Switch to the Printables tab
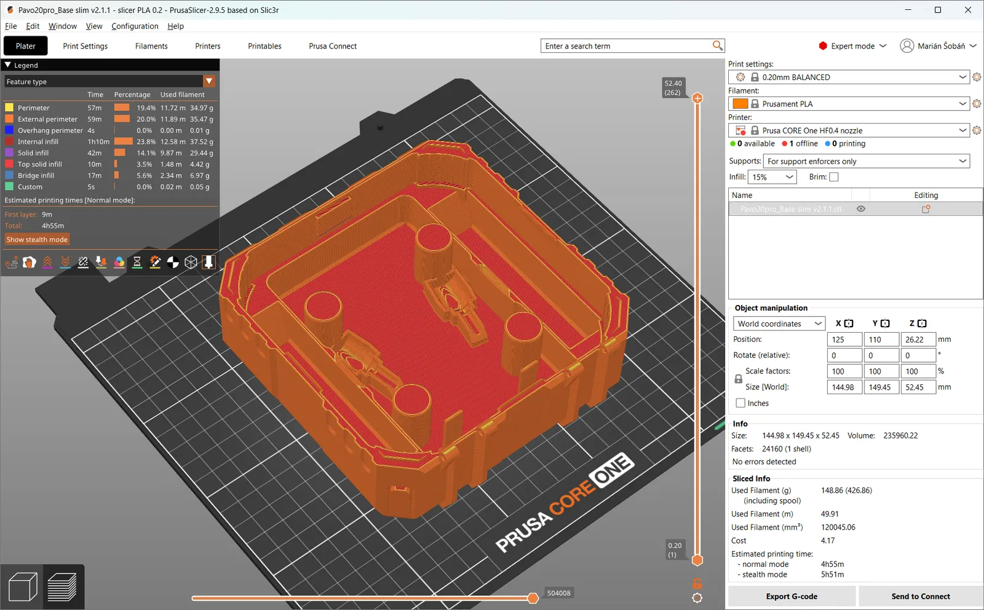 pyautogui.click(x=264, y=46)
